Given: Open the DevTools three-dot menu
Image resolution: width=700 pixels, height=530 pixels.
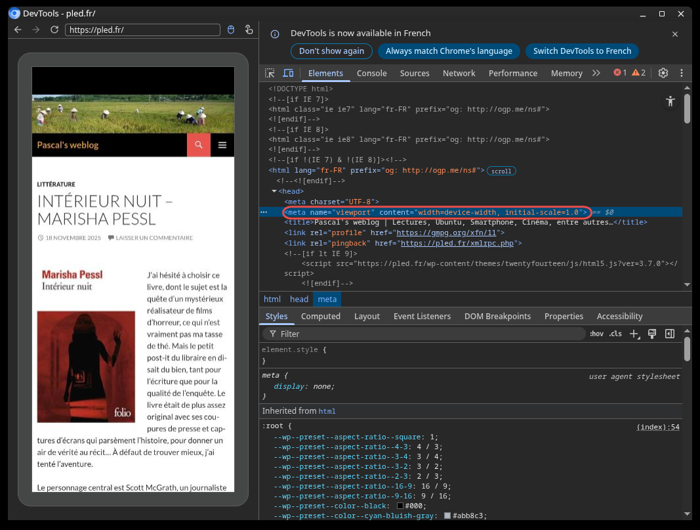Looking at the screenshot, I should [x=682, y=73].
